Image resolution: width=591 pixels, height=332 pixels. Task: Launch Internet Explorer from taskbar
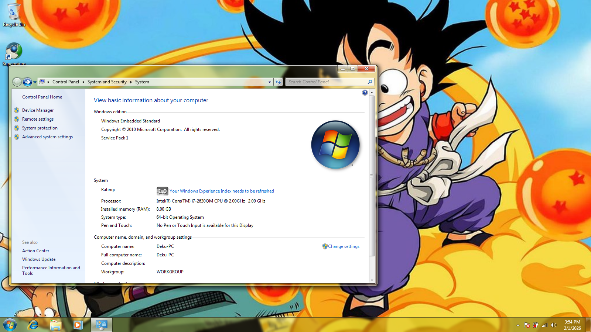[x=33, y=325]
